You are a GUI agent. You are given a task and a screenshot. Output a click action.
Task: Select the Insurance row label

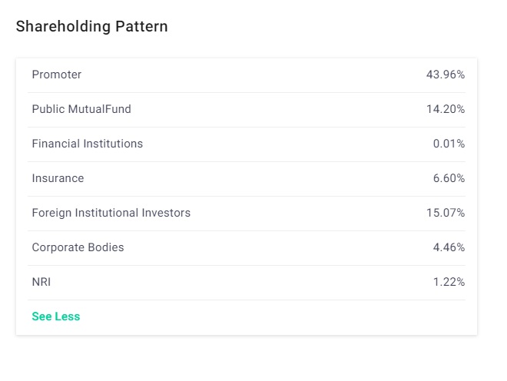click(x=58, y=178)
